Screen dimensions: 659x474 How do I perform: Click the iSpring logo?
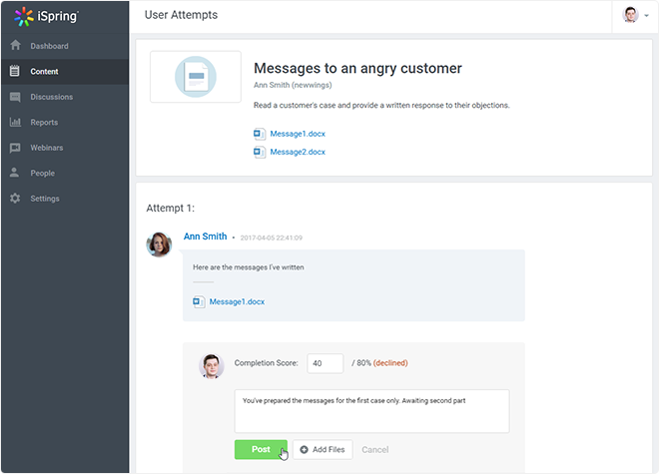click(46, 16)
